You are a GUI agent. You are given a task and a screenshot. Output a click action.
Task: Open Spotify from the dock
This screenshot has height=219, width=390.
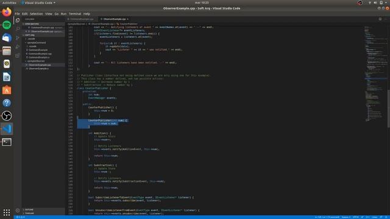pos(7,25)
